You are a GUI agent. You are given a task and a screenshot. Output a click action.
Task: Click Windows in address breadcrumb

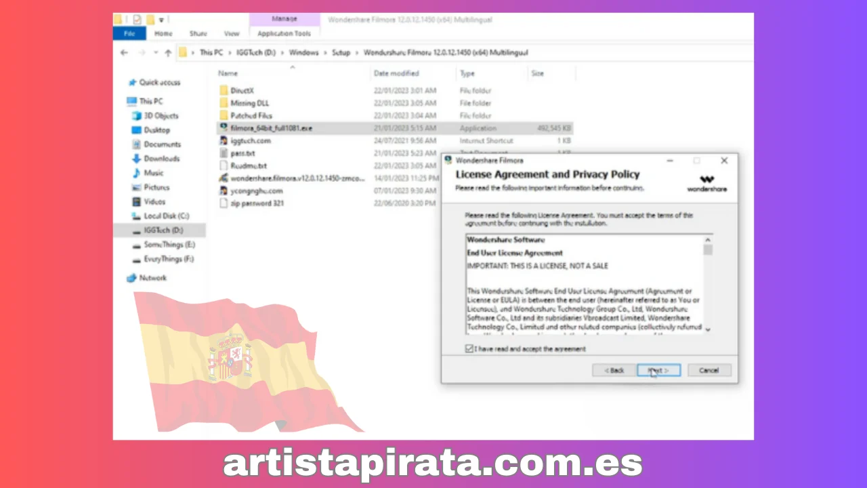tap(303, 52)
